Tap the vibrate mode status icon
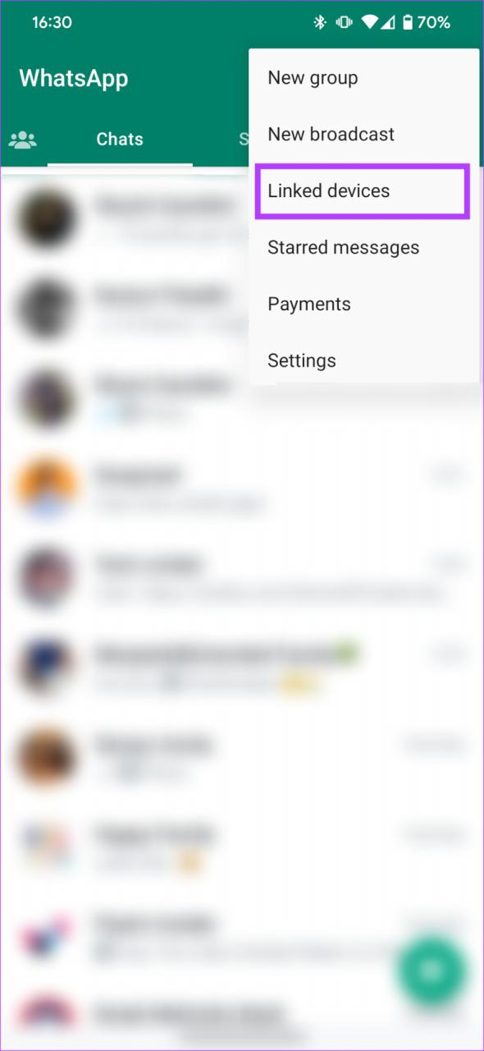The height and width of the screenshot is (1051, 484). [x=345, y=23]
